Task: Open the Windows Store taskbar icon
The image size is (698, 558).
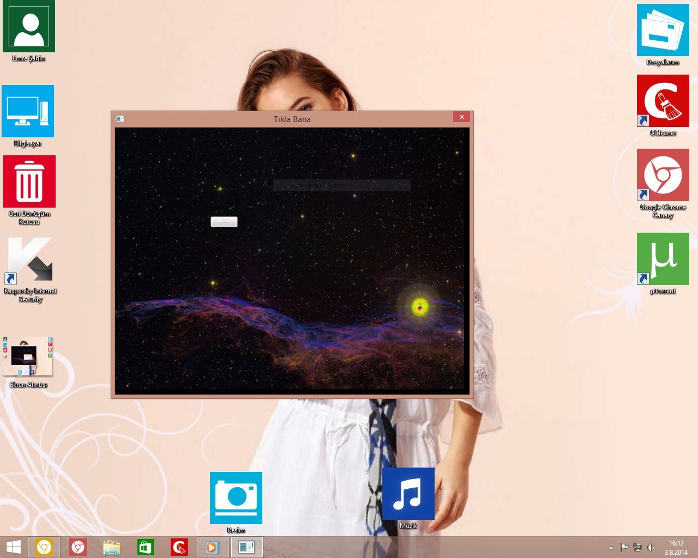Action: [146, 547]
